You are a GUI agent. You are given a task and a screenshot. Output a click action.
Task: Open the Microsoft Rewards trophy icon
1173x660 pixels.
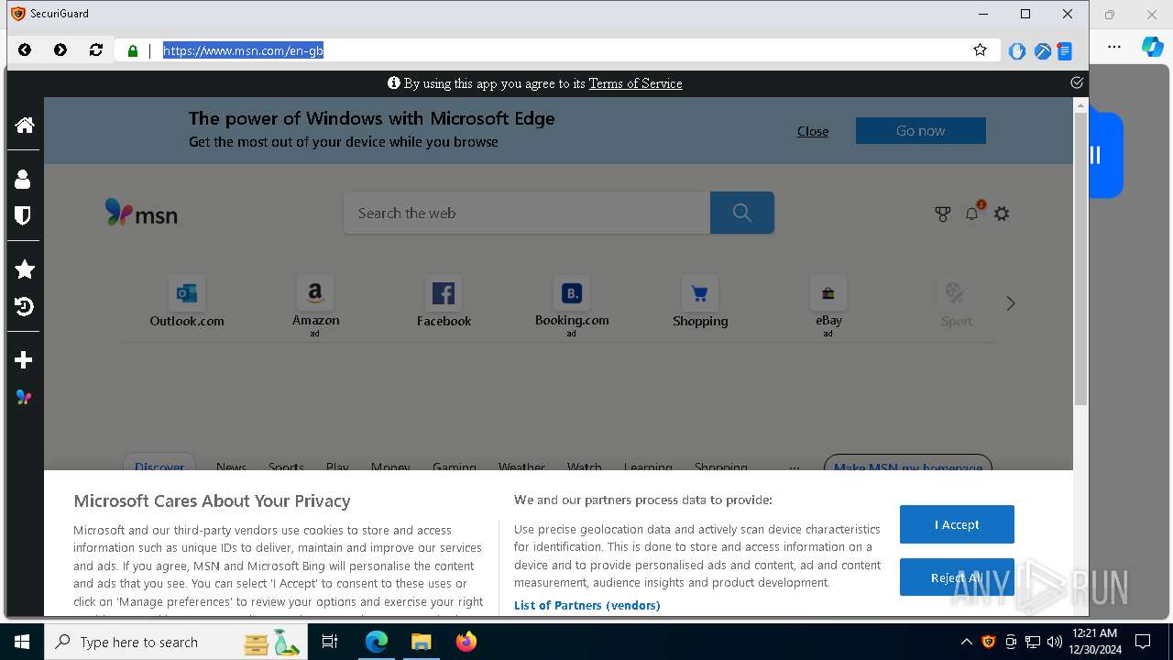pos(942,214)
